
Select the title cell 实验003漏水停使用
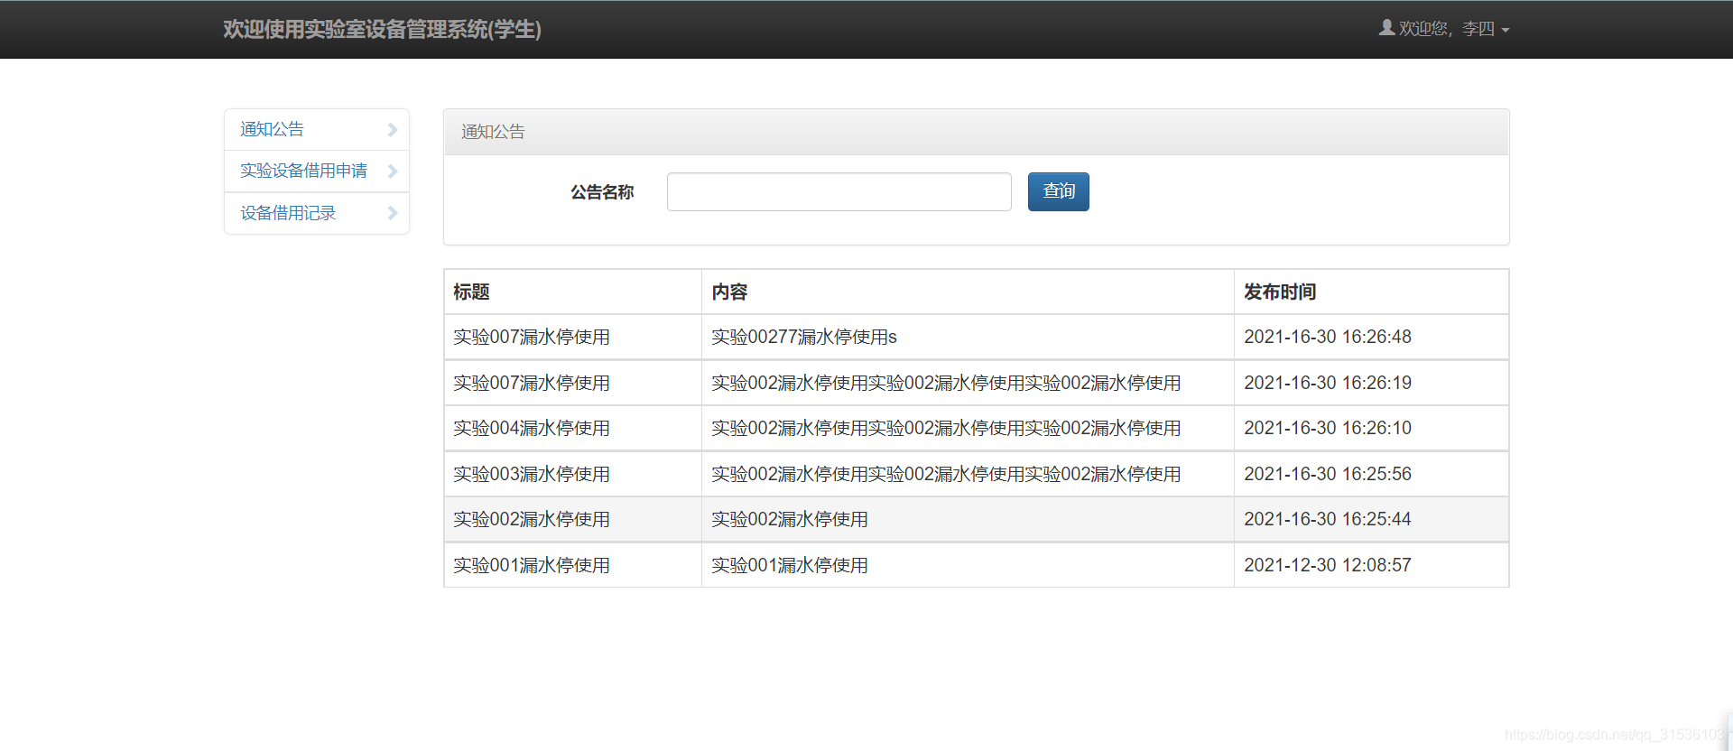pyautogui.click(x=572, y=474)
